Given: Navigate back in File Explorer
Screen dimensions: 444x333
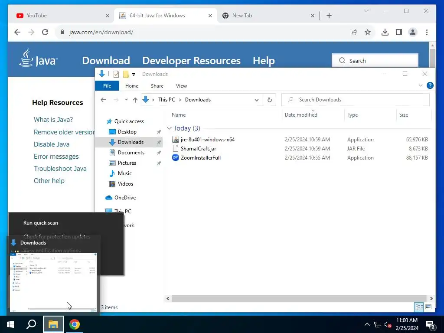Looking at the screenshot, I should [x=103, y=100].
